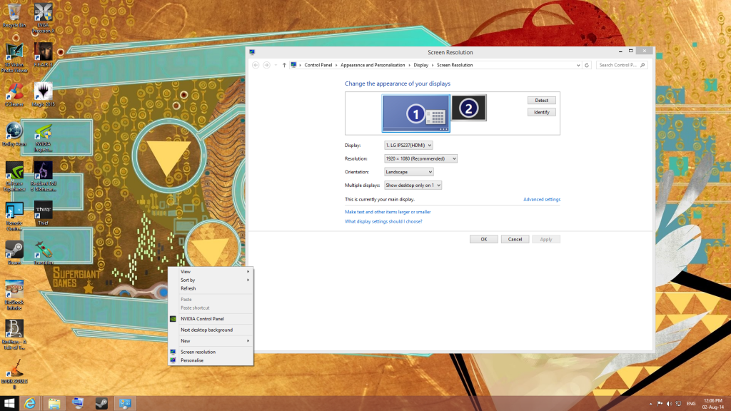Select the Thief game desktop shortcut
731x411 pixels.
pos(43,213)
